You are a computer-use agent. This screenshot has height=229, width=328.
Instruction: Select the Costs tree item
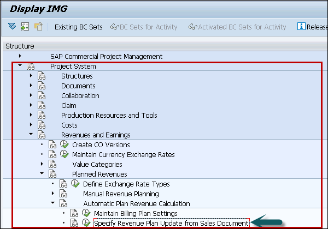tap(69, 125)
